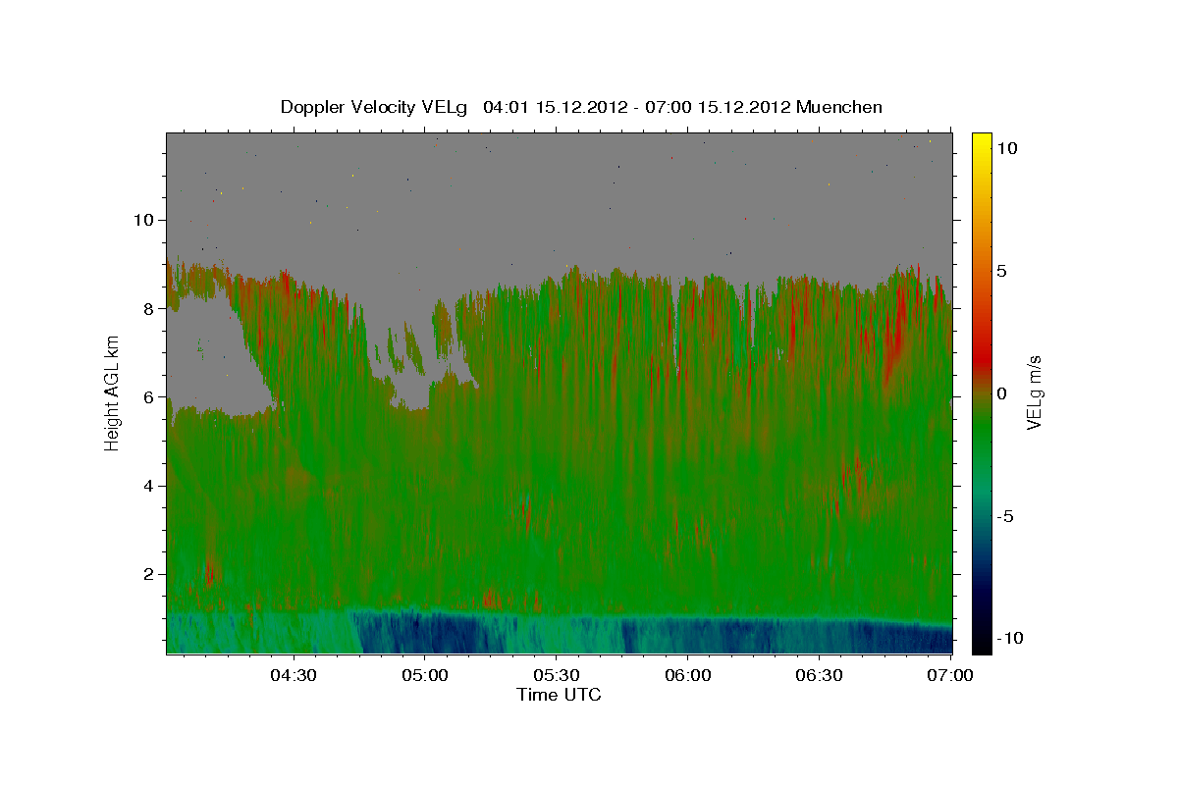Click the height axis label 10
This screenshot has height=785, width=1178.
click(145, 220)
